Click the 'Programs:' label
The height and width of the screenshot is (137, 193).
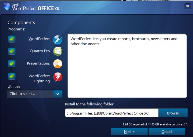tap(16, 29)
